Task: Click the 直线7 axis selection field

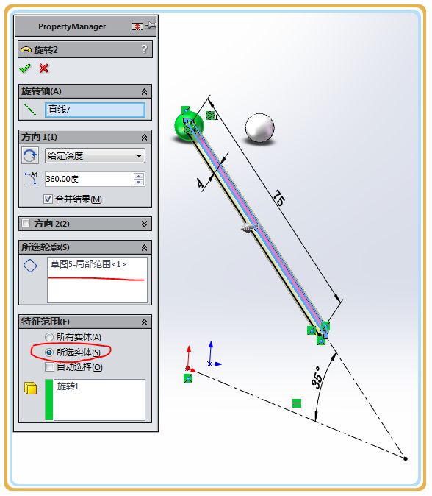Action: coord(95,110)
